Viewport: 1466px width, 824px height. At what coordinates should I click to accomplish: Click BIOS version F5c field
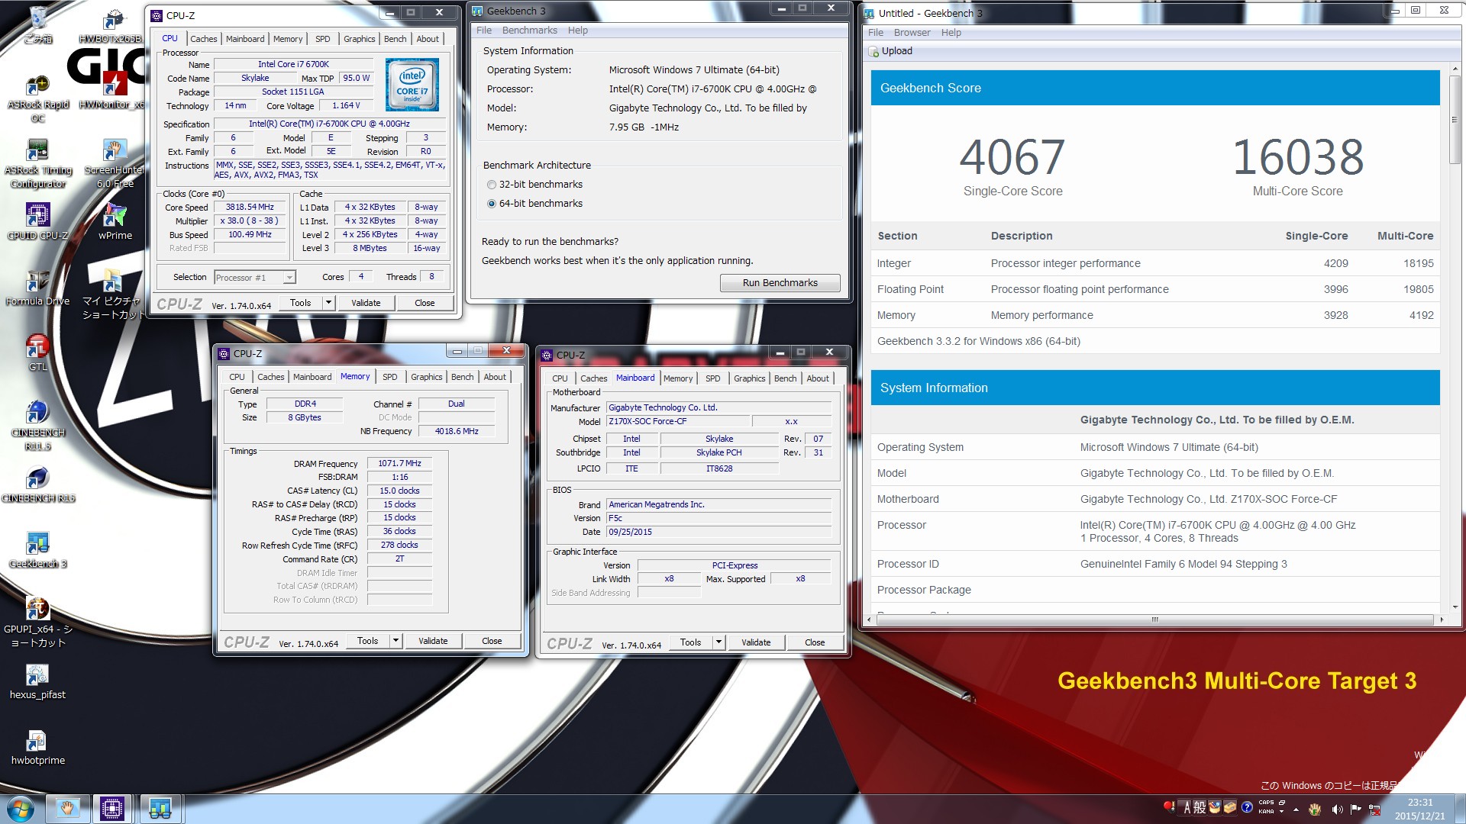coord(718,518)
